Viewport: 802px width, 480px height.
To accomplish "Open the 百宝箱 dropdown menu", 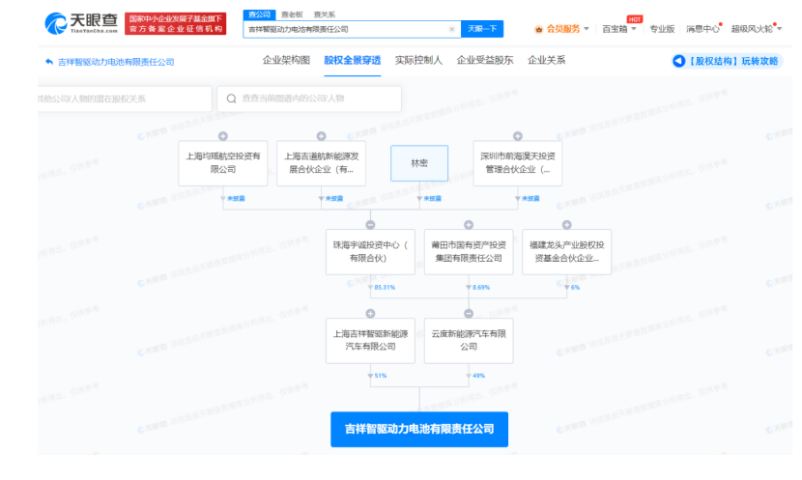I will pyautogui.click(x=618, y=29).
